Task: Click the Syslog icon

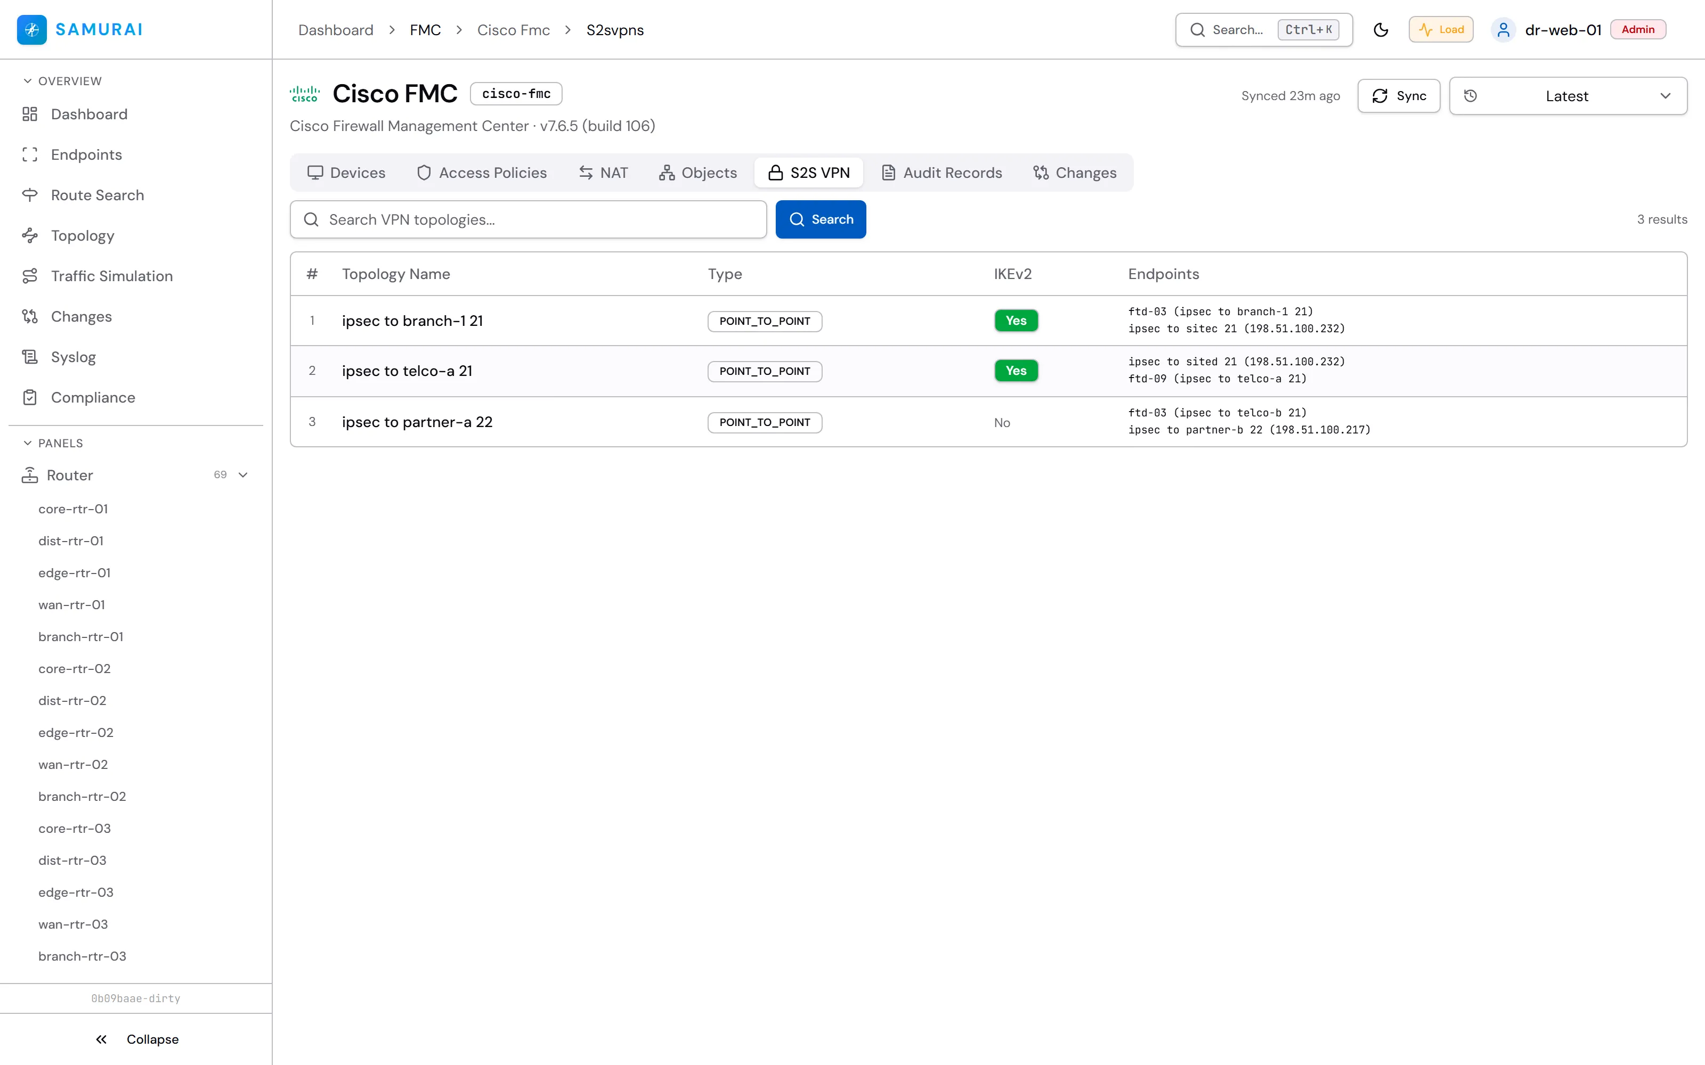Action: click(30, 357)
